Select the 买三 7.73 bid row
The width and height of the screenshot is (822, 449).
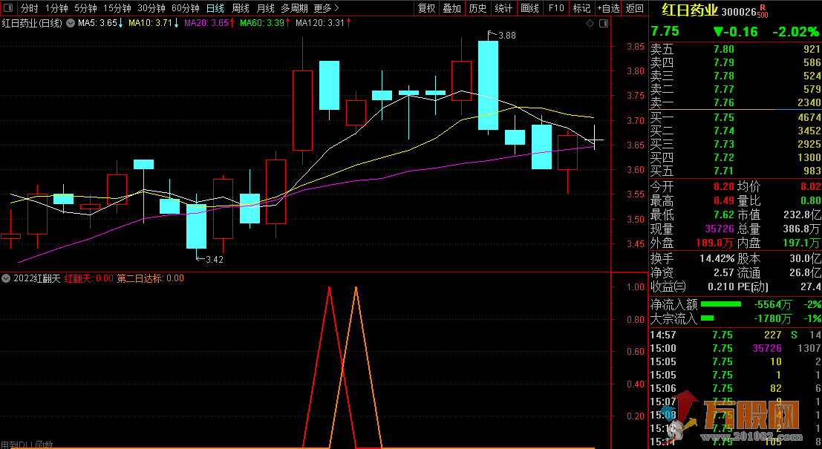point(735,144)
